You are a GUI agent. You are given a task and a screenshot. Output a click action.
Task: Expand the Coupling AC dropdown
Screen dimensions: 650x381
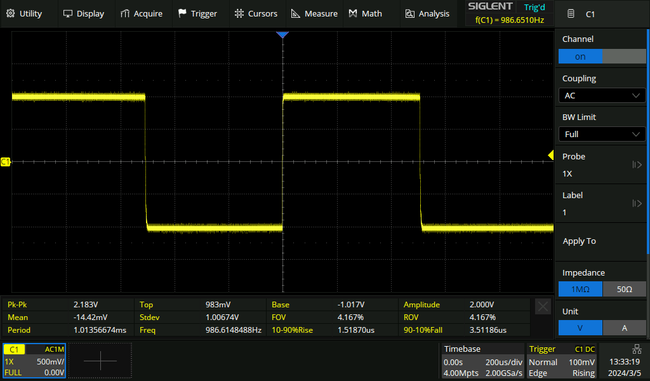coord(602,95)
